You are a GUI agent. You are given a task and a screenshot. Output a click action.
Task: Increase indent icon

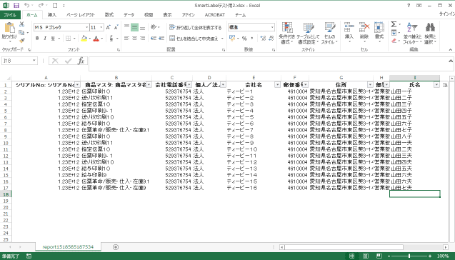coord(161,39)
